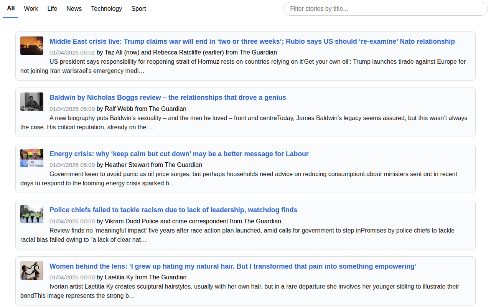Open the Middle East crisis live headline
This screenshot has height=307, width=491.
point(252,41)
